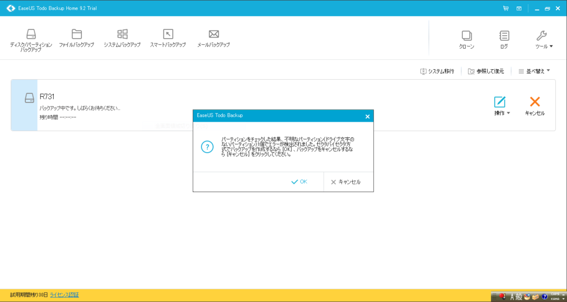Launch Smart Backup (スマートバックアップ)
This screenshot has height=302, width=567.
(x=168, y=38)
